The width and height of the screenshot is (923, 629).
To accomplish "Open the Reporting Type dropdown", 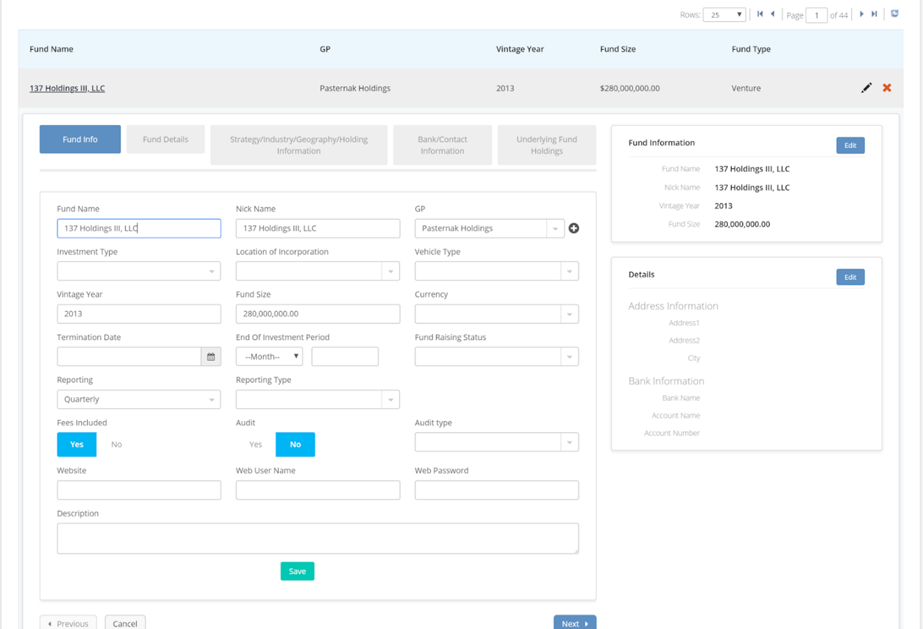I will pos(318,399).
